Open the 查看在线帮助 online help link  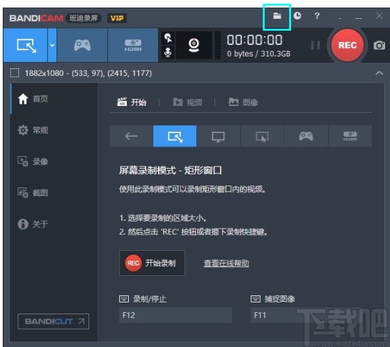(x=226, y=263)
